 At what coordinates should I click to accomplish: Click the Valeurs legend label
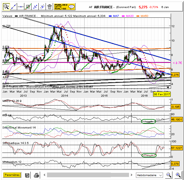(7, 16)
